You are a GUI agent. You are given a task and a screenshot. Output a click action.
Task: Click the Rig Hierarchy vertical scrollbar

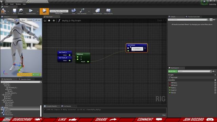(x=41, y=111)
